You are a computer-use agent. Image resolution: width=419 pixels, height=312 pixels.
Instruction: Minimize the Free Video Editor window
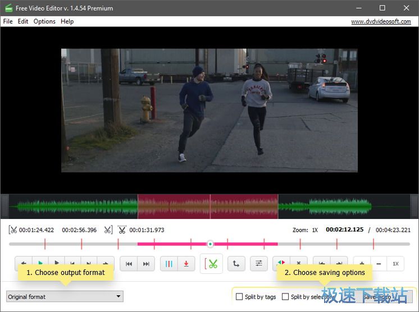pos(359,8)
